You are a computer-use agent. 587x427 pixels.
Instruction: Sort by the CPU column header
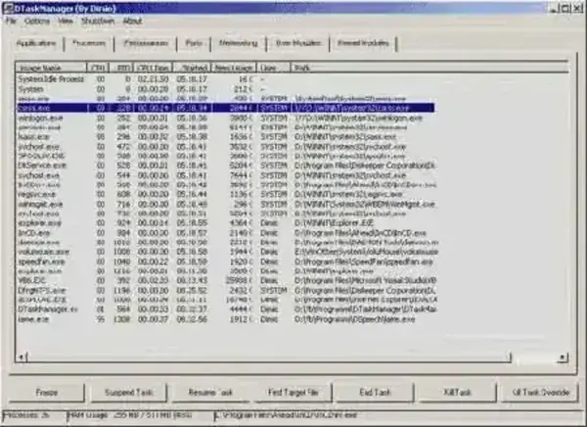(x=98, y=68)
